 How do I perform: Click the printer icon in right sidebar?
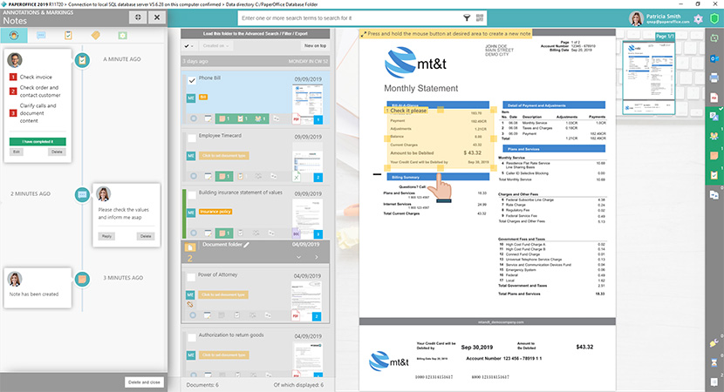[714, 78]
